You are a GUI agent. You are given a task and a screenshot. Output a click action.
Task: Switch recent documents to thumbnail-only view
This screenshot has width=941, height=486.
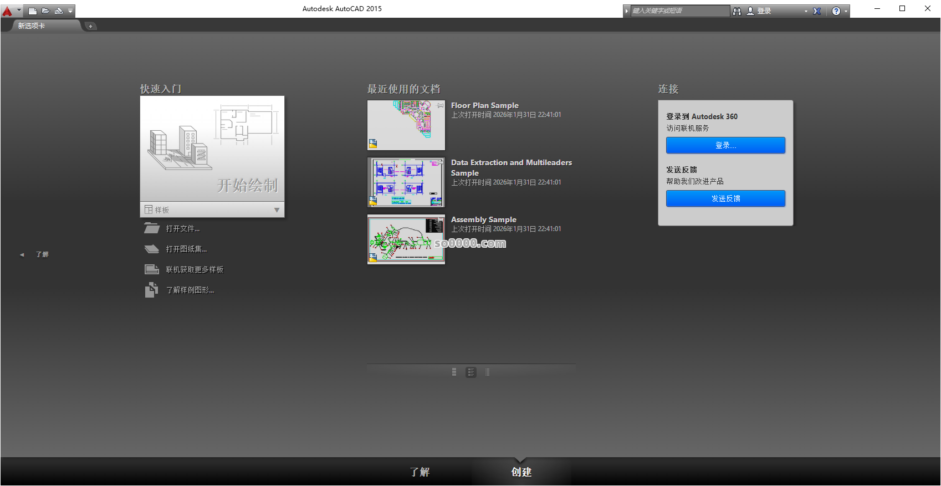point(454,372)
